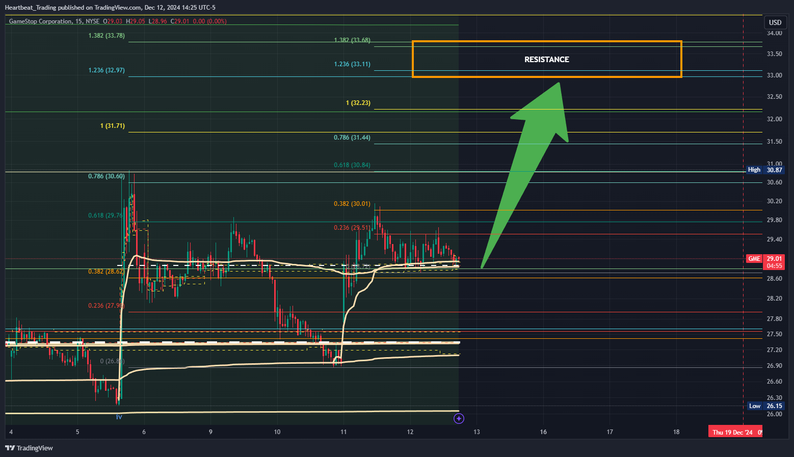794x457 pixels.
Task: Click the 0.00 (0.00%) change value
Action: (x=210, y=21)
